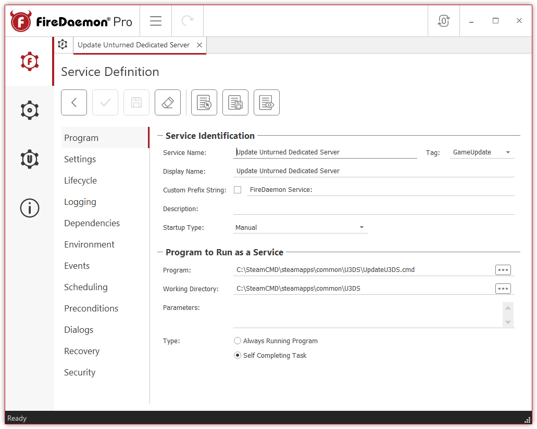
Task: Open the Settings section
Action: tap(105, 159)
